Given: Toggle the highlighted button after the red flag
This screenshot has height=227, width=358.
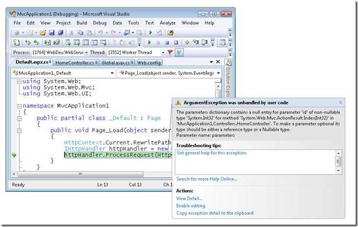Looking at the screenshot, I should pos(179,53).
